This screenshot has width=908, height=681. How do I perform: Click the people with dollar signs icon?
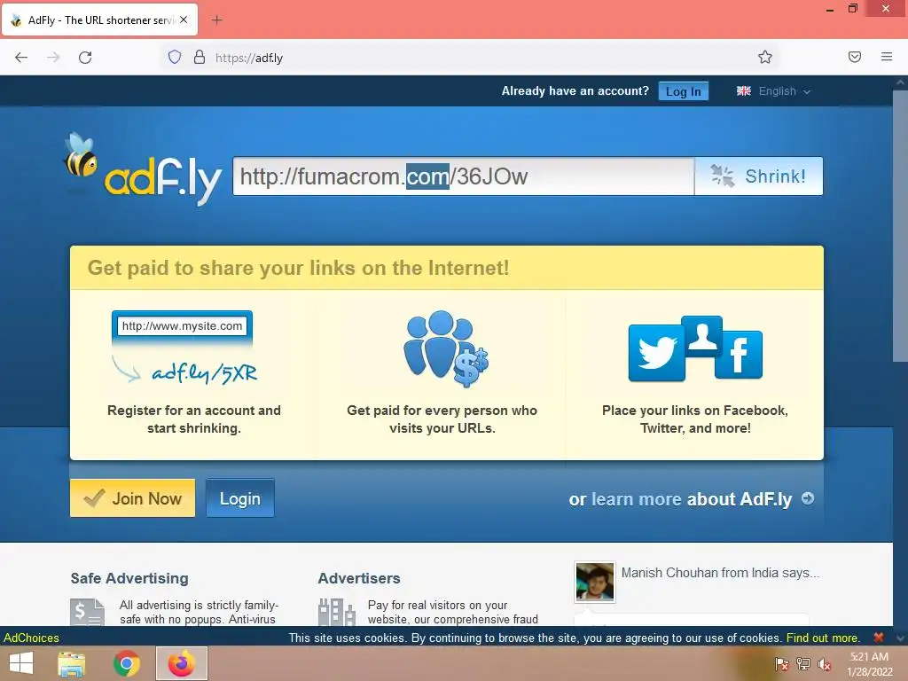pyautogui.click(x=445, y=348)
